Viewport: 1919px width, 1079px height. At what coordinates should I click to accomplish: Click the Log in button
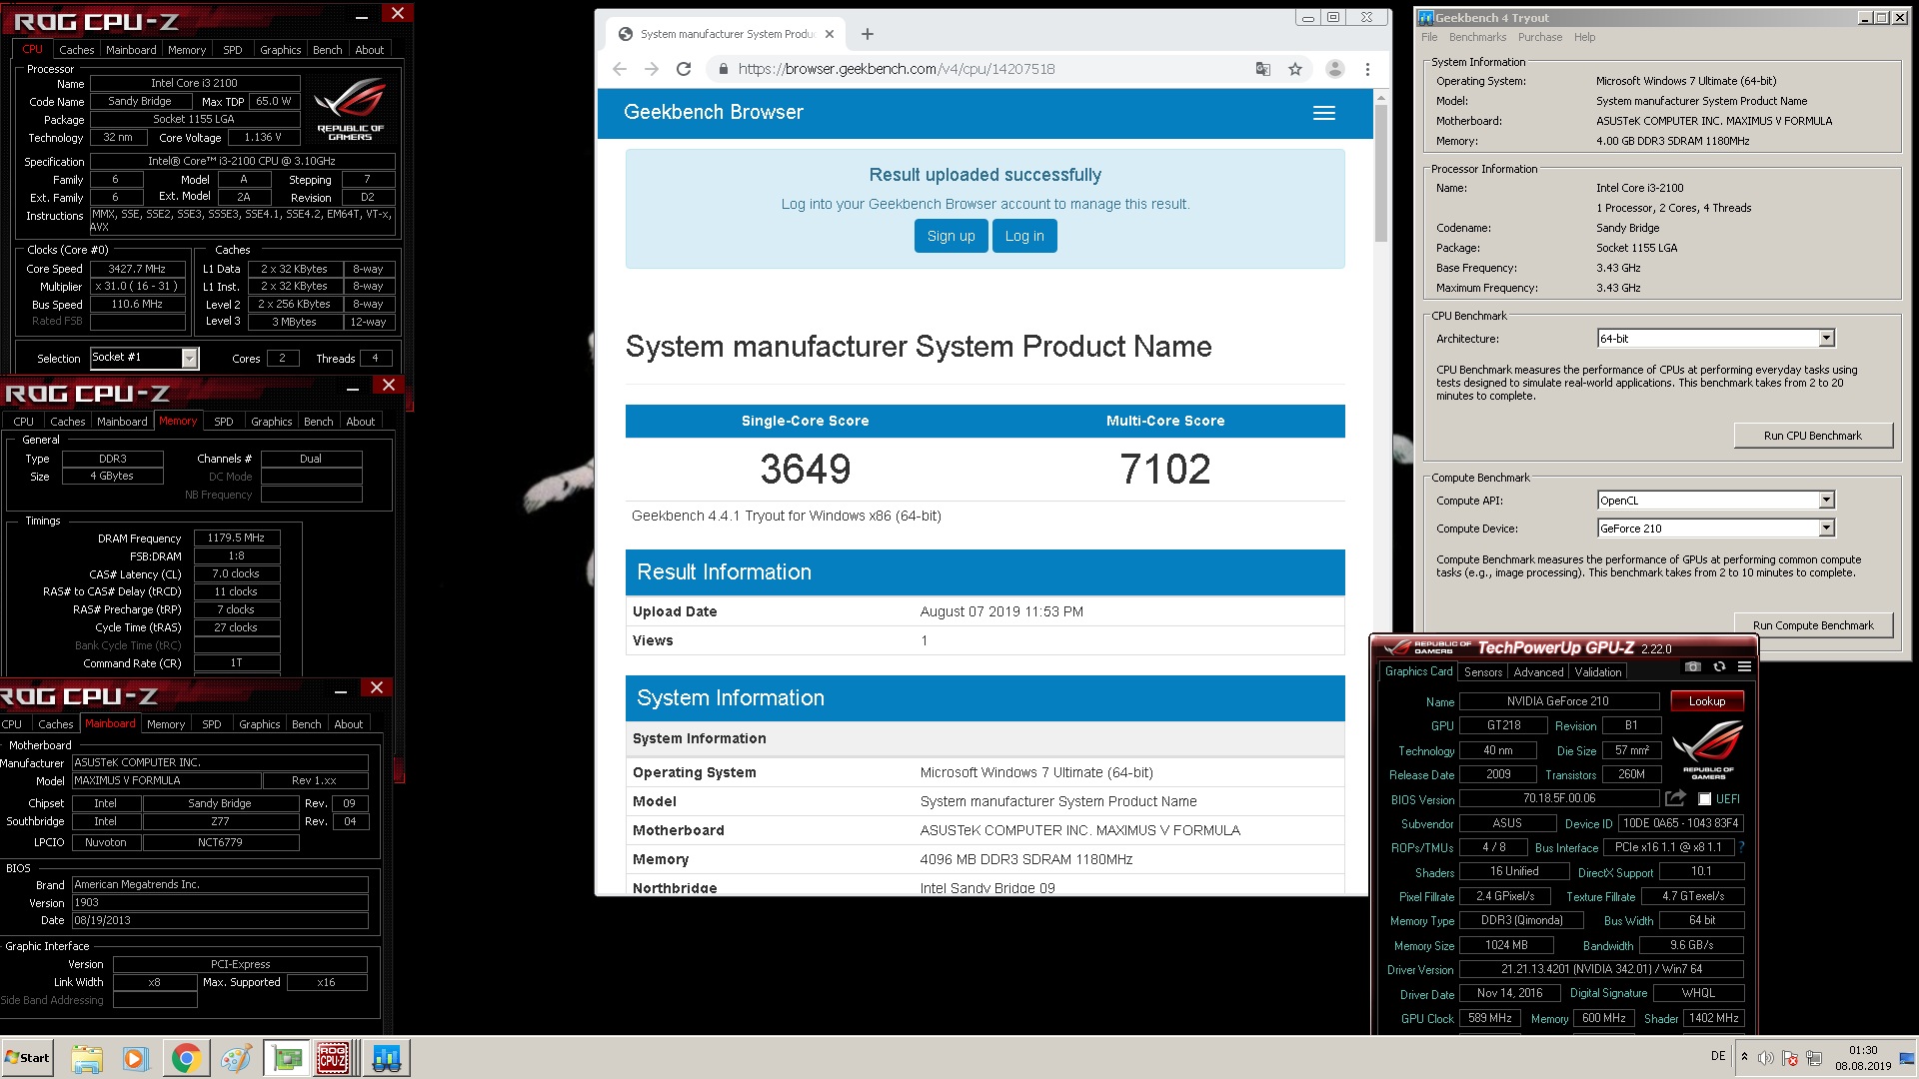point(1024,236)
